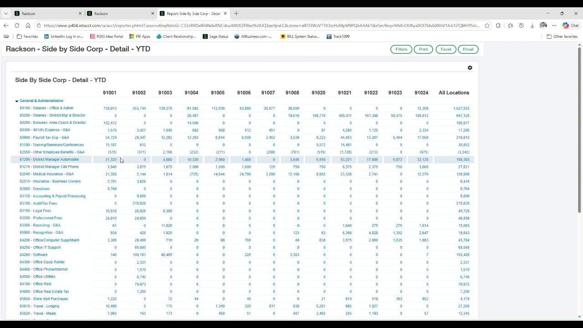Open account 80200 - Salaries - District Mgr & Director
Viewport: 583px width, 328px height.
(x=52, y=116)
